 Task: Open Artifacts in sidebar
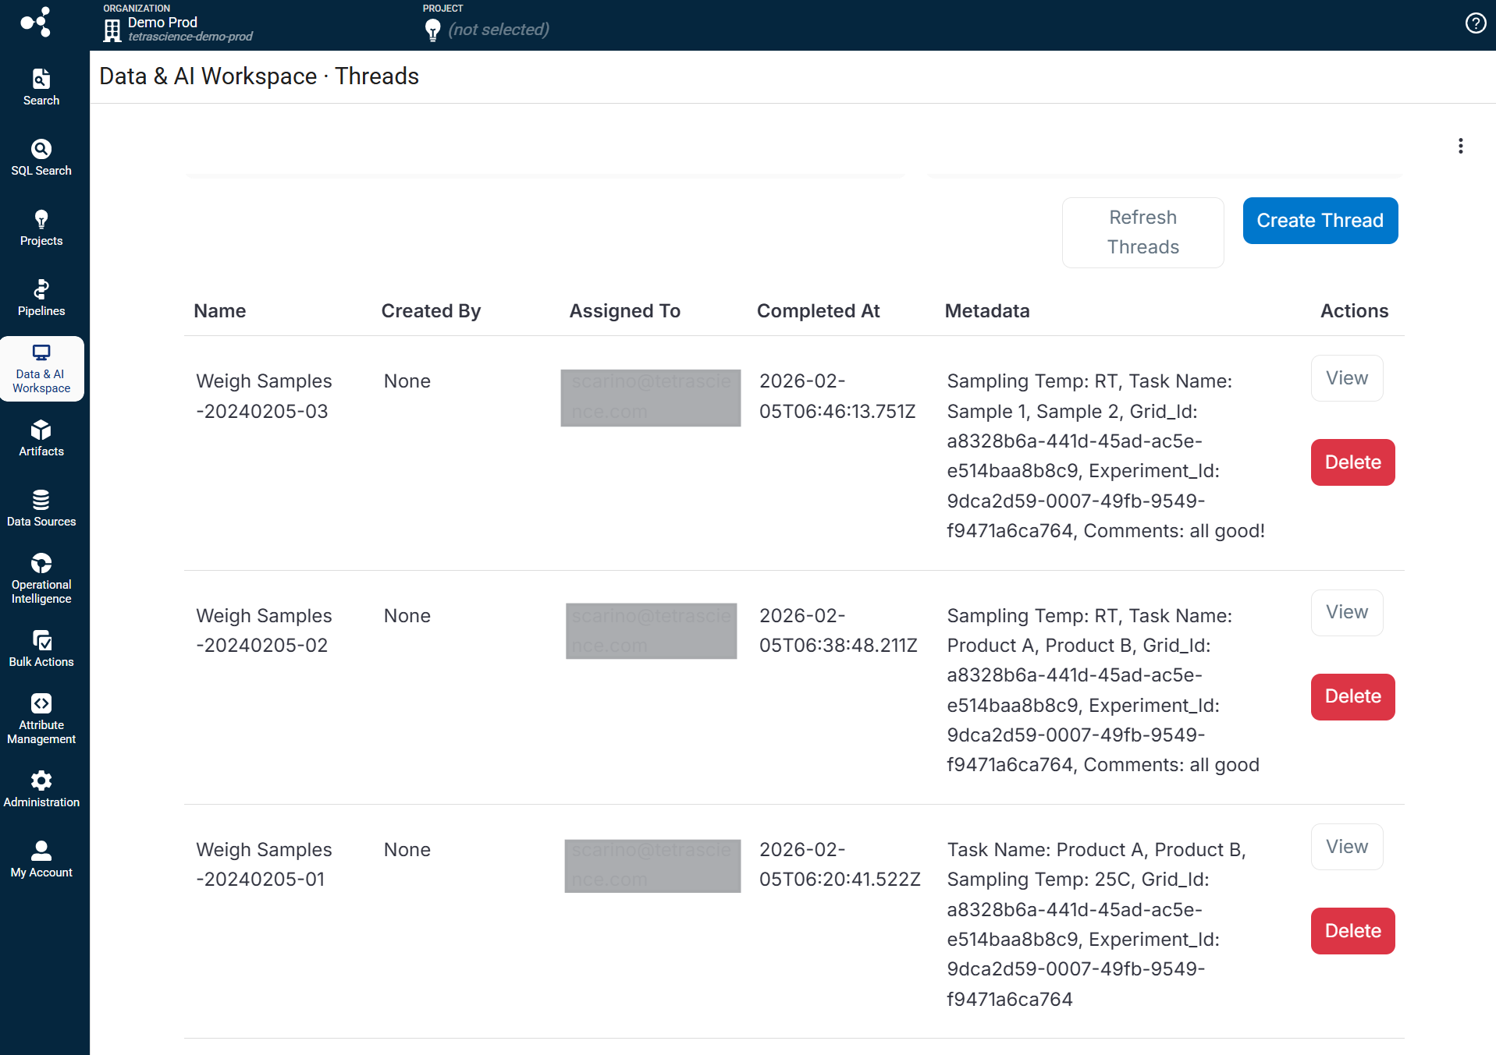point(41,438)
